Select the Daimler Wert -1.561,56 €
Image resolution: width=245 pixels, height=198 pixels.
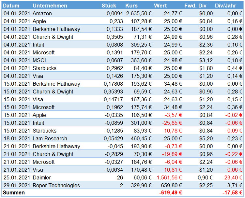(168, 177)
